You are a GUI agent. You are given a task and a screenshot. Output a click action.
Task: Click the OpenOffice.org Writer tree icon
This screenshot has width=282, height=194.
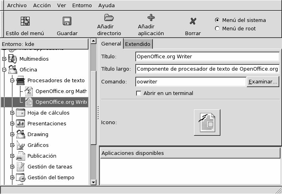[x=28, y=102]
